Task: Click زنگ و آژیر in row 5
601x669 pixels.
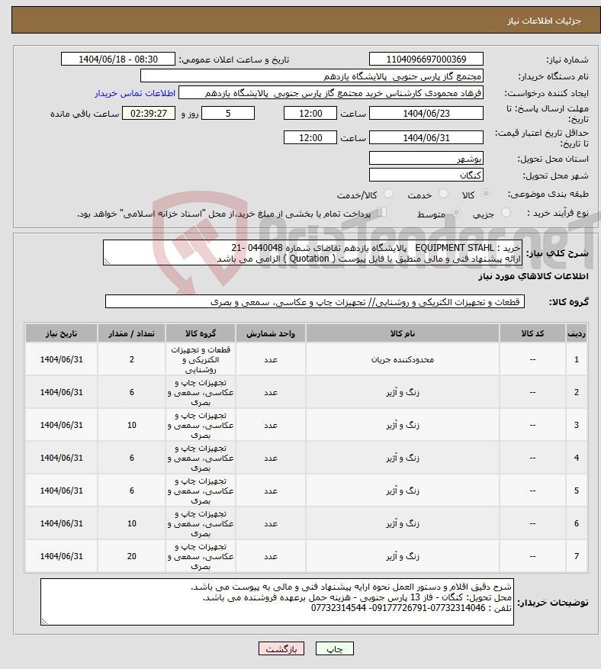Action: pyautogui.click(x=402, y=491)
